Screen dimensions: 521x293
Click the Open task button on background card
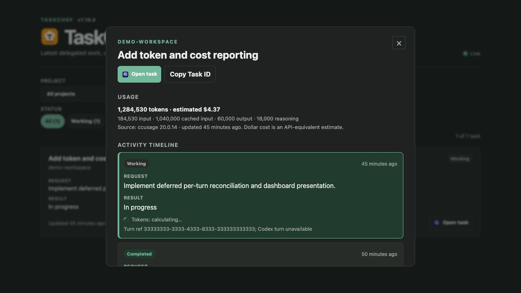click(x=451, y=223)
